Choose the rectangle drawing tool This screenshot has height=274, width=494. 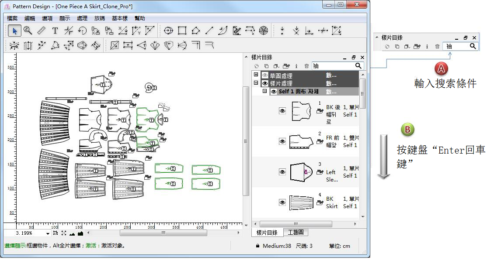182,31
